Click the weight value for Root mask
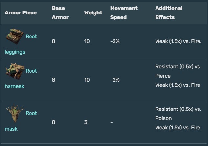The width and height of the screenshot is (208, 146). pos(86,122)
